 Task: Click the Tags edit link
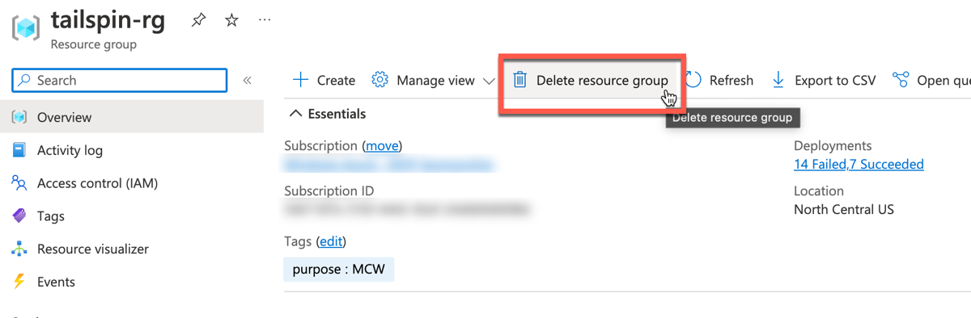coord(331,241)
